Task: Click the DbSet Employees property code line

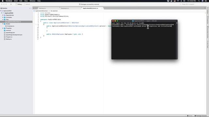Action: (x=65, y=34)
